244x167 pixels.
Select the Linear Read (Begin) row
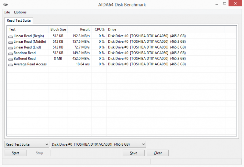coord(122,36)
